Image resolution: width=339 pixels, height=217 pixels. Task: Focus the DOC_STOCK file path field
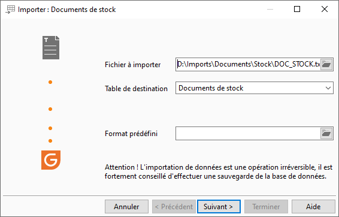(248, 65)
